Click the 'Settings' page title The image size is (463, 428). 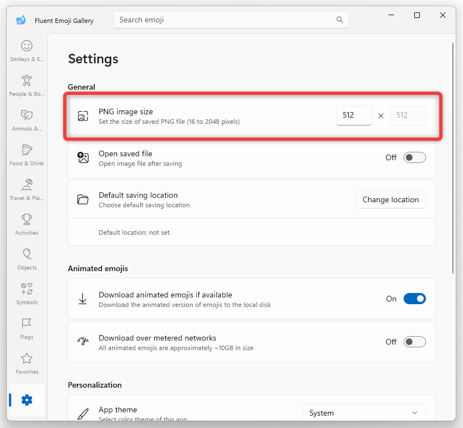click(93, 59)
